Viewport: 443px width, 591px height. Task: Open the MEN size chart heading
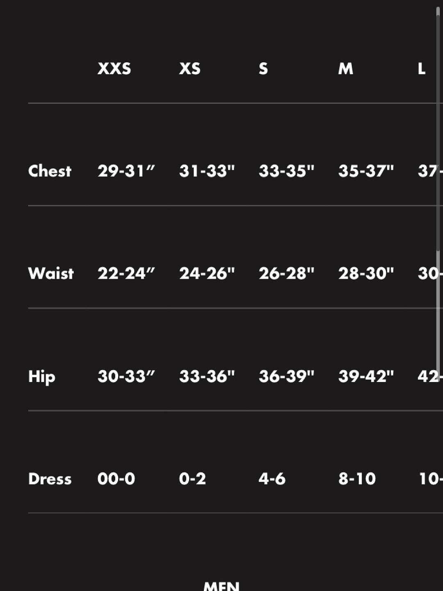(x=221, y=586)
